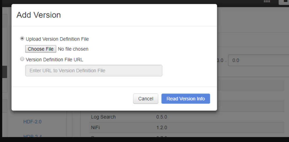Image resolution: width=289 pixels, height=142 pixels.
Task: Click the NiFi version 1.2.0 cell
Action: (162, 128)
